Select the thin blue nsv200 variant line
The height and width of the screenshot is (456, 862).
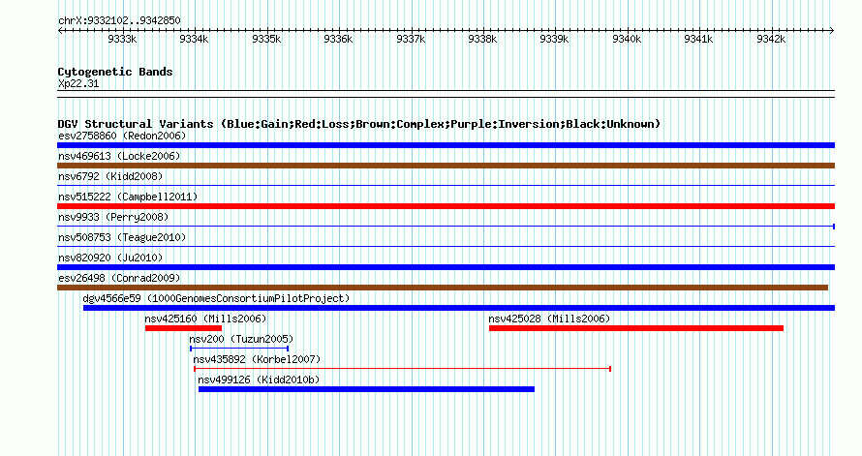point(239,349)
